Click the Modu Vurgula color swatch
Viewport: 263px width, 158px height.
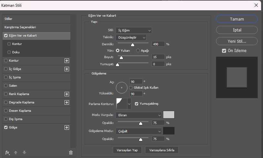169,115
